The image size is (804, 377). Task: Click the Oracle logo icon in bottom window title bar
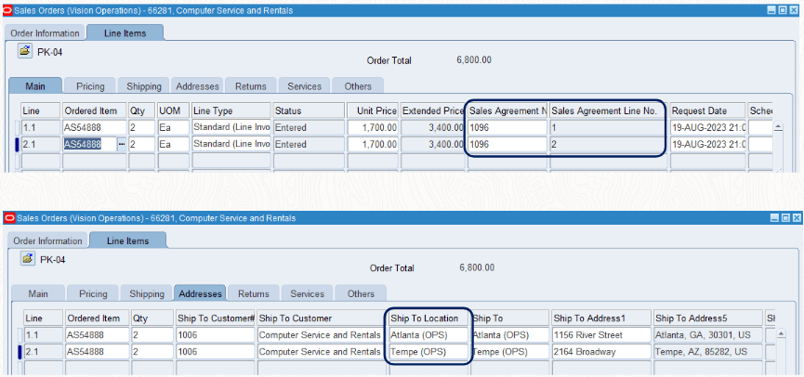(9, 217)
